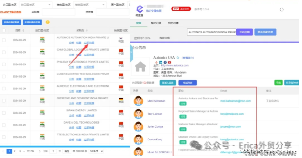Image resolution: width=302 pixels, height=158 pixels.
Task: Check the AUTONICS AUTOMATION INDIA row checkbox
Action: point(4,40)
